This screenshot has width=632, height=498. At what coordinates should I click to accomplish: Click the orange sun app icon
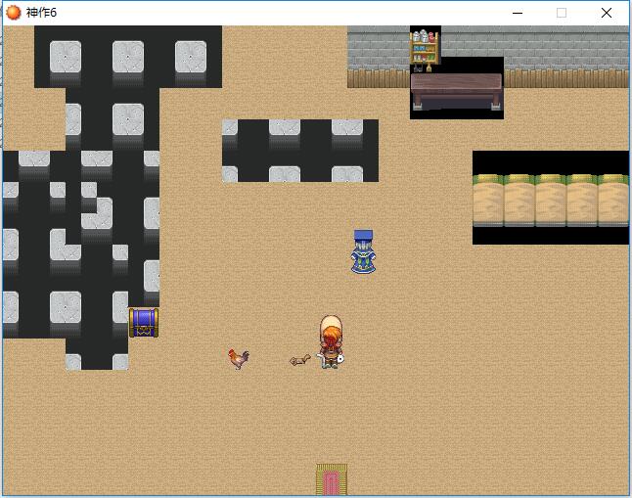(x=14, y=13)
